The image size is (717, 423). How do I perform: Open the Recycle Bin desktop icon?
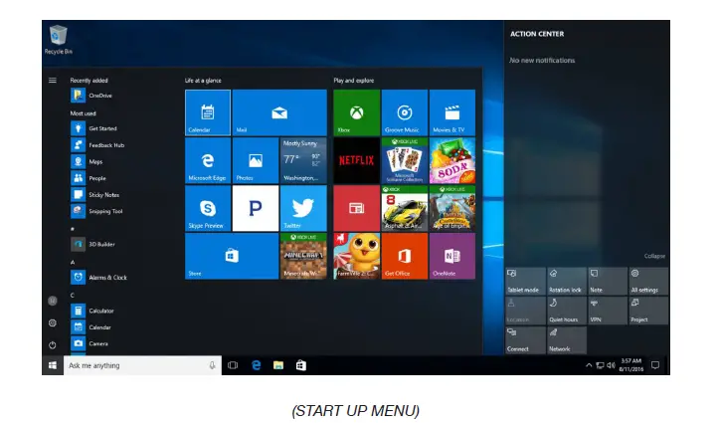58,40
